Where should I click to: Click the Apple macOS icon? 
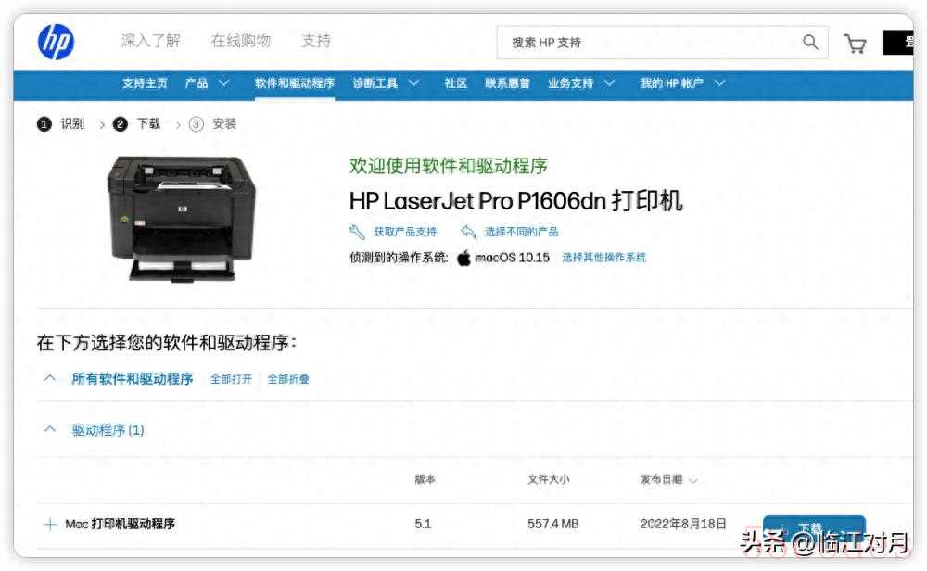[464, 258]
